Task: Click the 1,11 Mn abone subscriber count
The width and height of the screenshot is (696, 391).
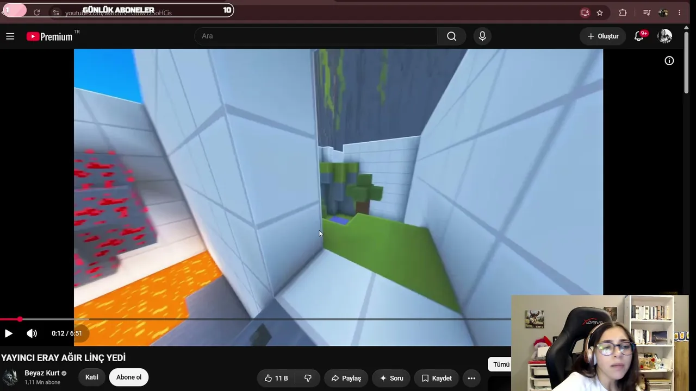Action: 42,382
